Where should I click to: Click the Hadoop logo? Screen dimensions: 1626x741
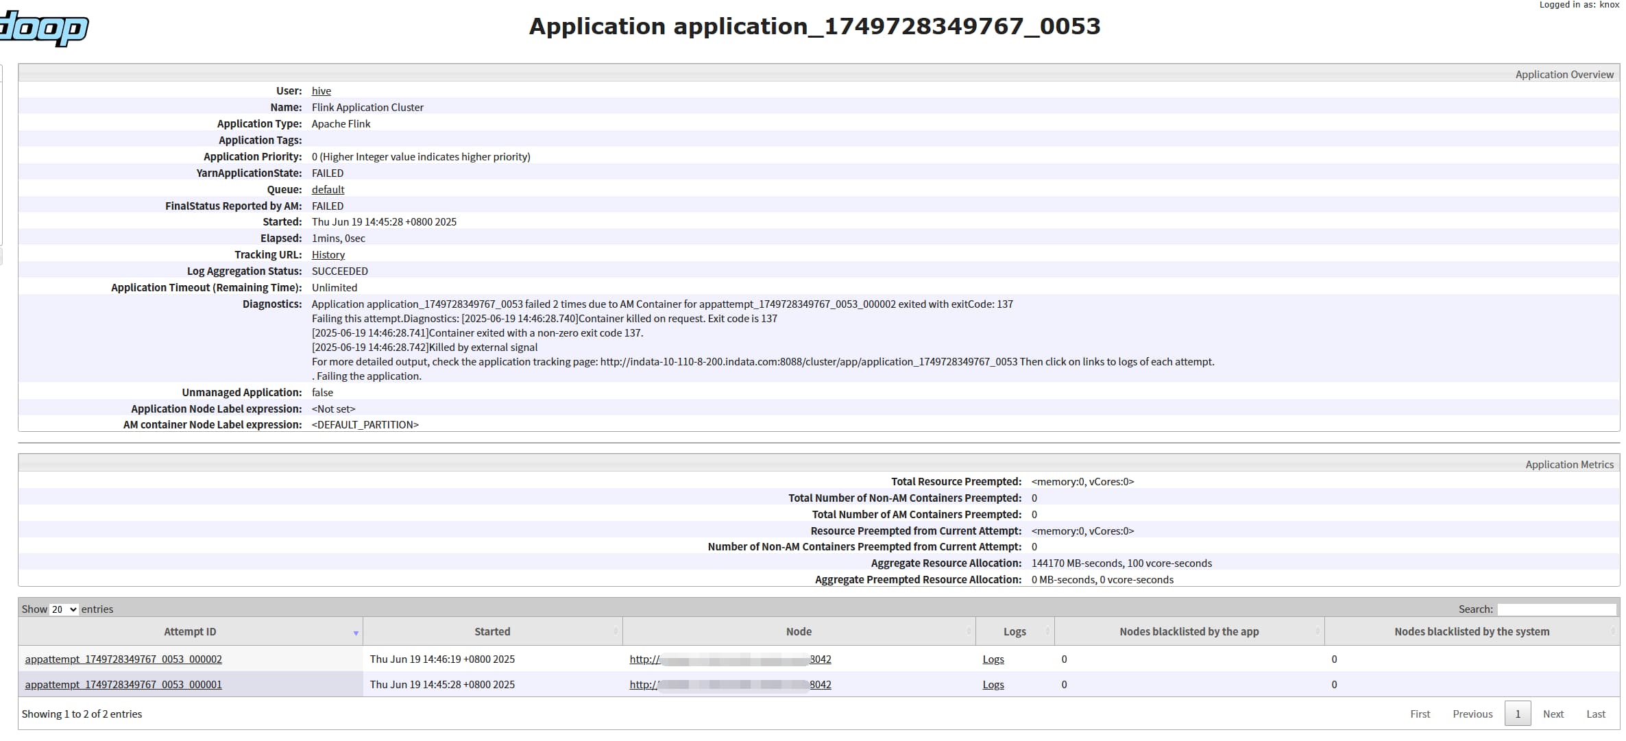(x=44, y=29)
